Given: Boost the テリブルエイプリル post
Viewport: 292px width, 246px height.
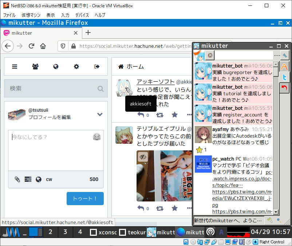Looking at the screenshot, I should tap(160, 208).
